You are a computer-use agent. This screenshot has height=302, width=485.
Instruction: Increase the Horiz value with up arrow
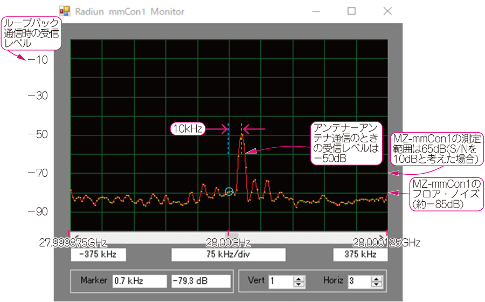click(377, 278)
